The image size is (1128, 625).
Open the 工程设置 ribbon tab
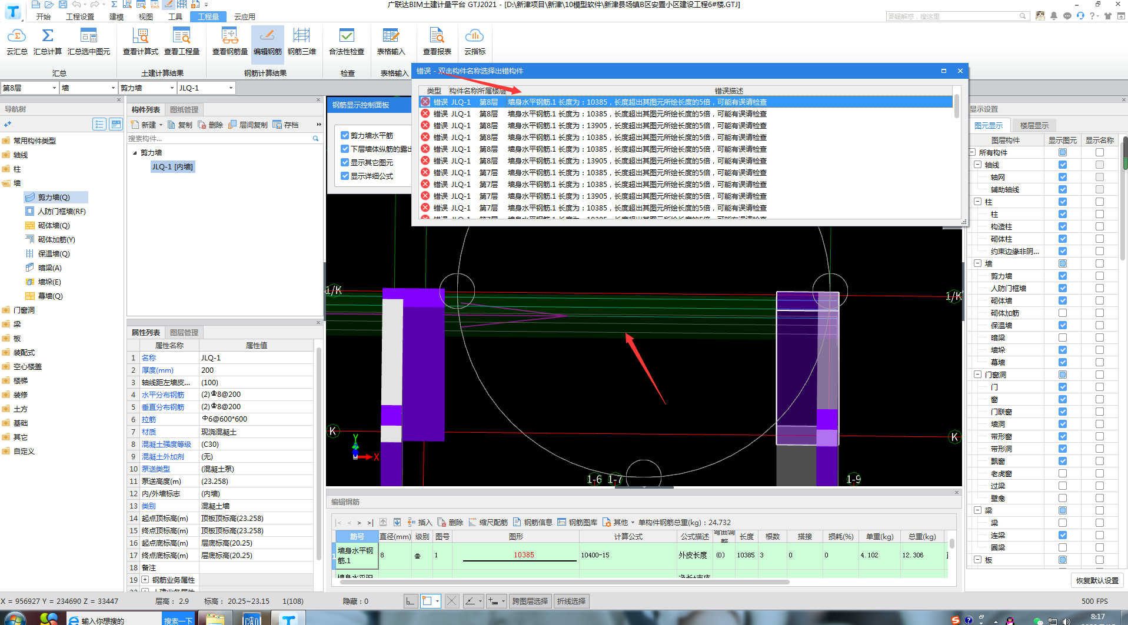click(80, 16)
